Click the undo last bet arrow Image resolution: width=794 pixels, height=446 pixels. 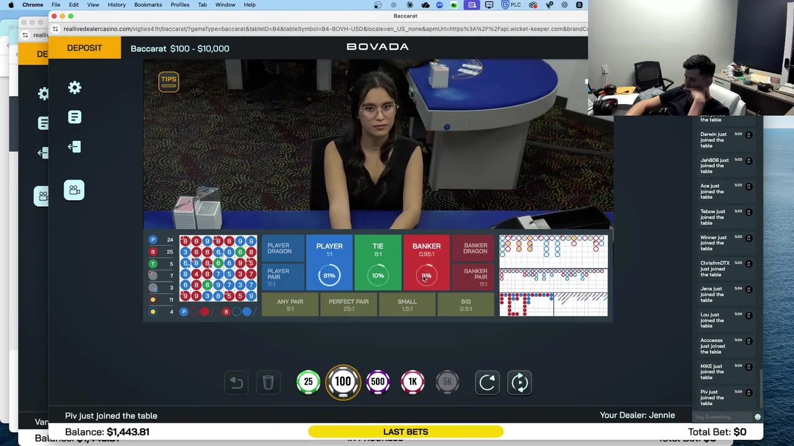point(236,382)
